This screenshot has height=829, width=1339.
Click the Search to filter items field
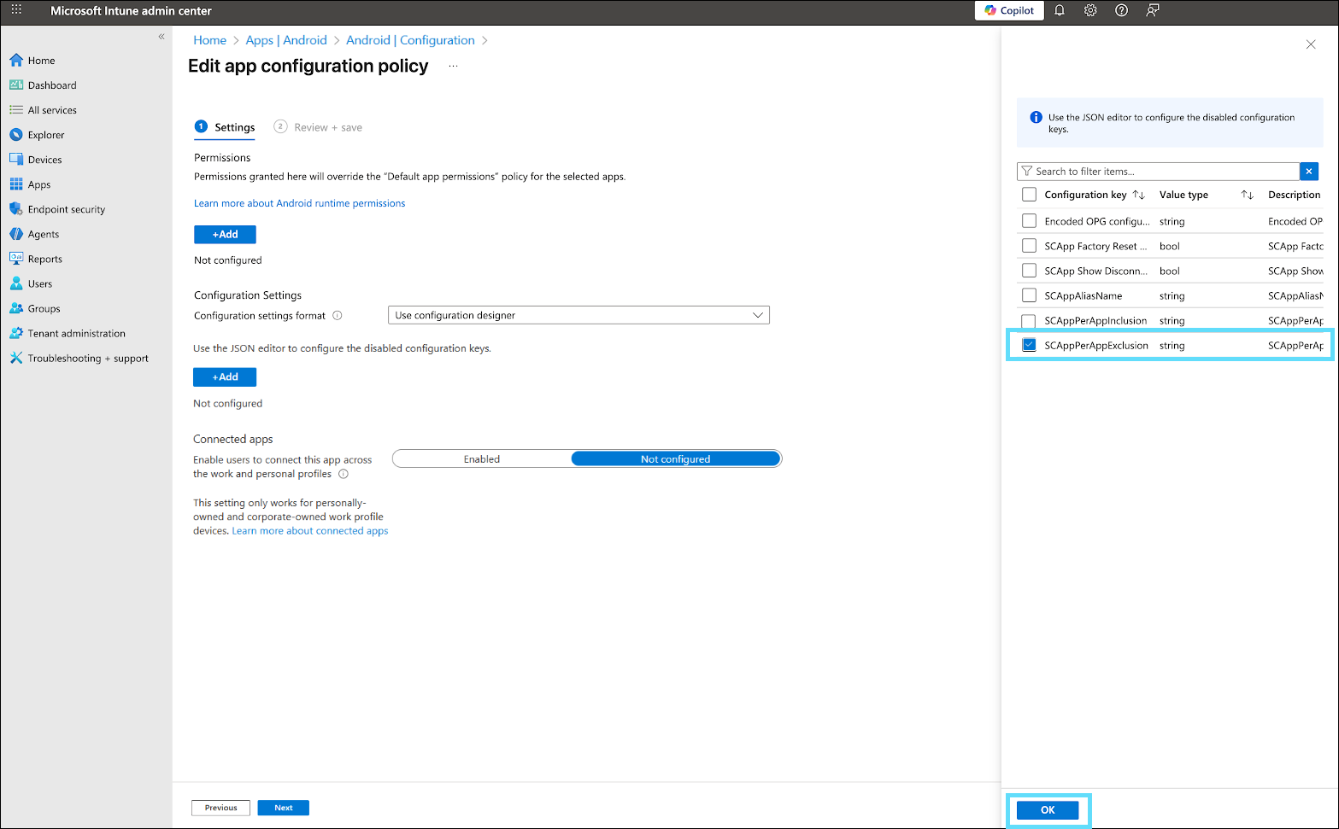point(1162,172)
